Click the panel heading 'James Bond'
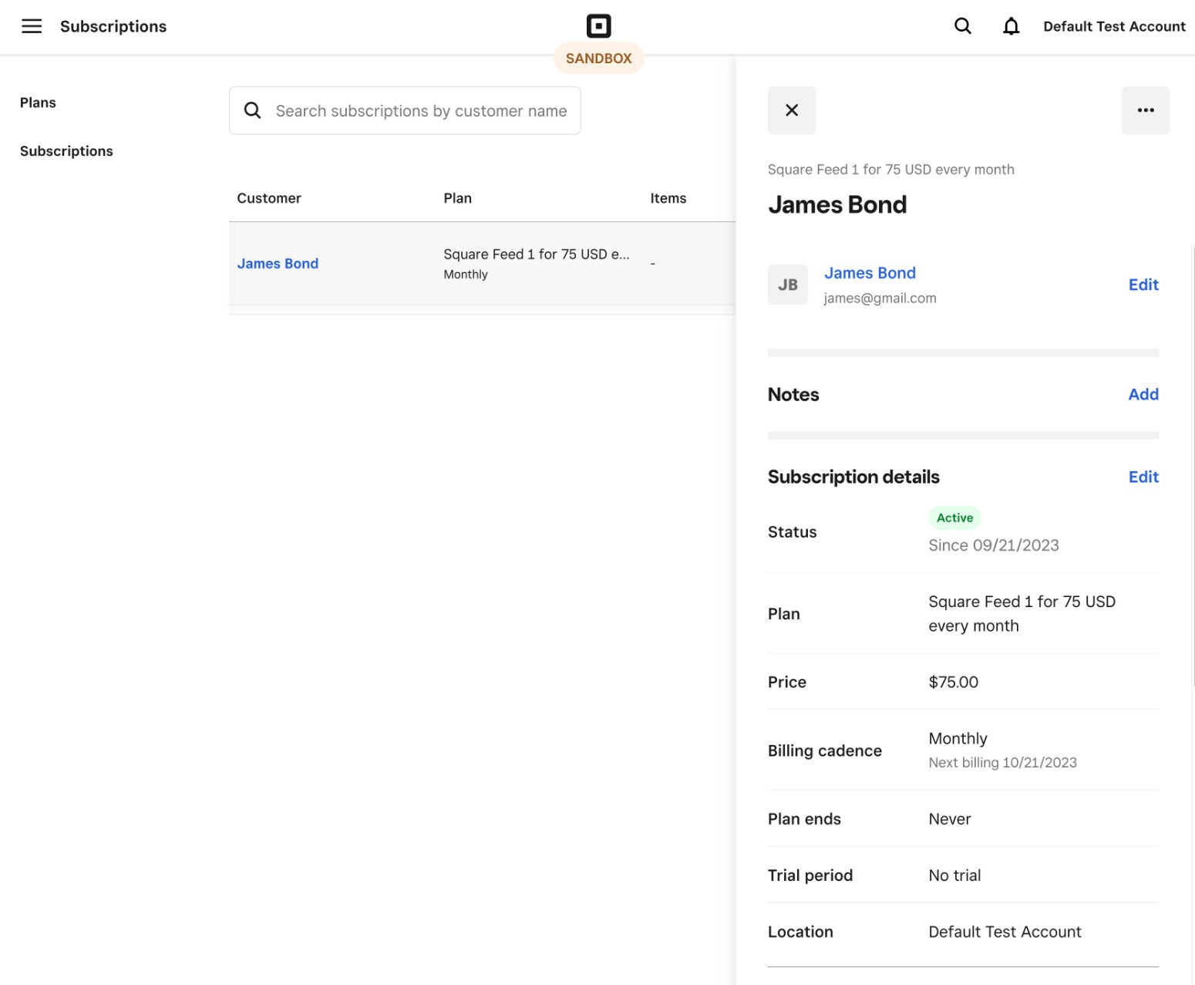The height and width of the screenshot is (985, 1195). (837, 204)
